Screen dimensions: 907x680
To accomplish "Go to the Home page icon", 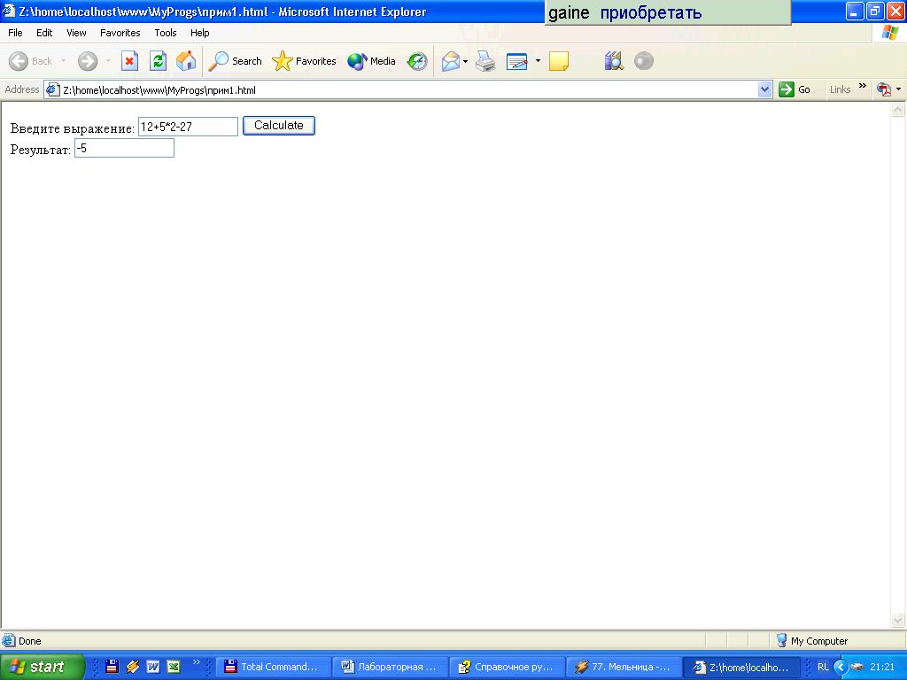I will 186,61.
